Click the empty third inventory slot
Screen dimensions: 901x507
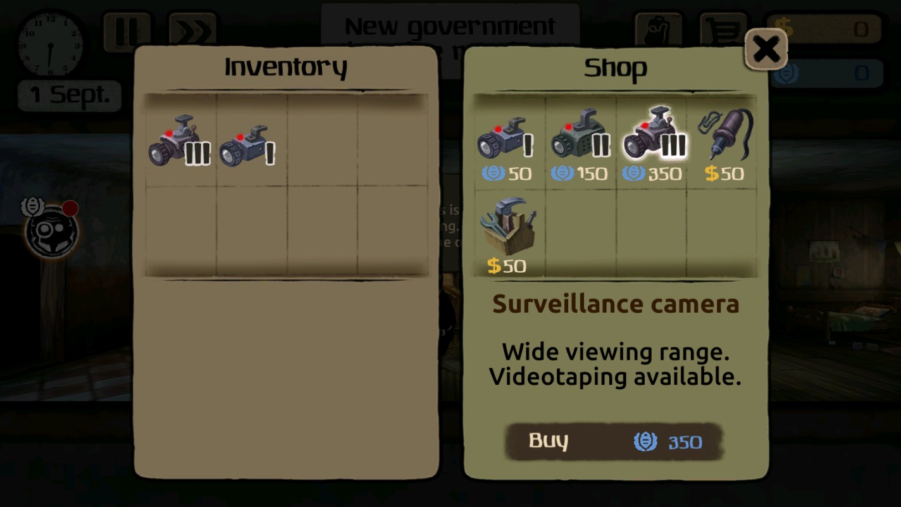pos(322,141)
